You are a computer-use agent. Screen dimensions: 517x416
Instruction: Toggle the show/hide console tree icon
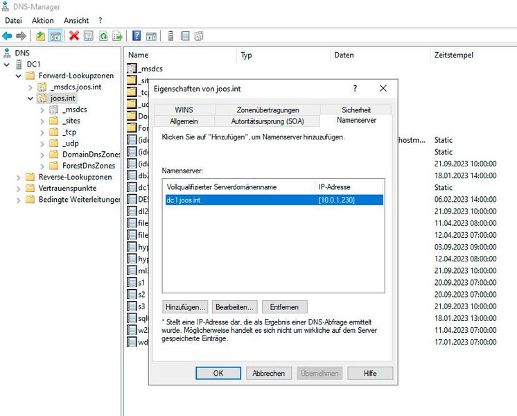pyautogui.click(x=55, y=35)
